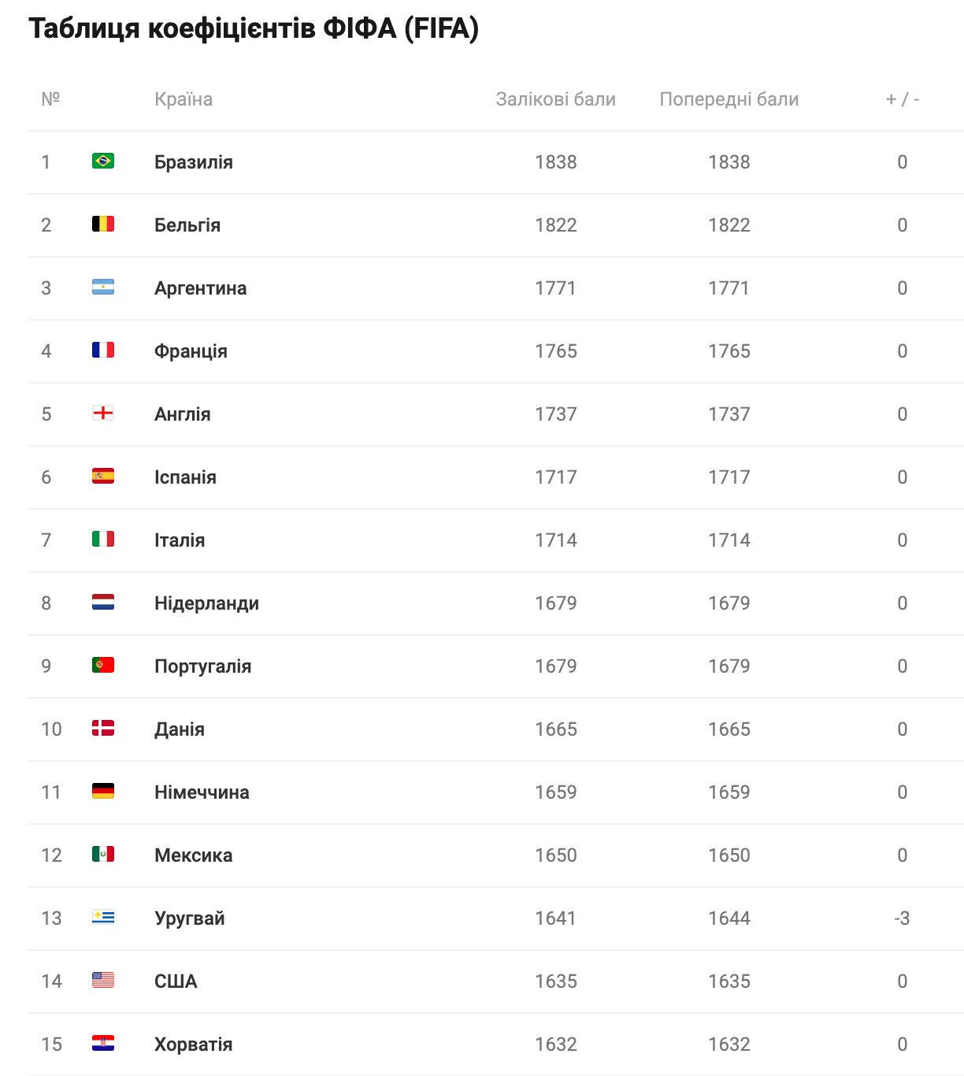Viewport: 964px width, 1076px height.
Task: Click the England flag icon
Action: (x=103, y=413)
